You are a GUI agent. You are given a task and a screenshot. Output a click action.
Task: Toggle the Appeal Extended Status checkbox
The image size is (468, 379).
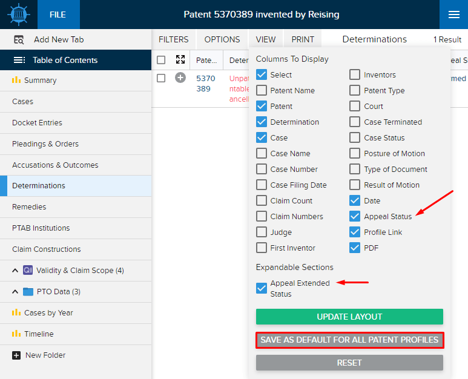coord(262,288)
